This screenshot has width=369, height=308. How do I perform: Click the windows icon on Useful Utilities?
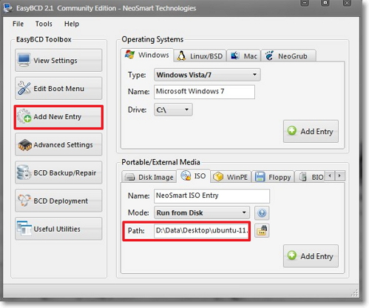[x=24, y=228]
